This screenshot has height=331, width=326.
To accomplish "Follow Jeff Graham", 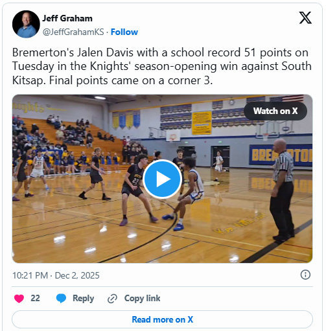I will coord(124,32).
